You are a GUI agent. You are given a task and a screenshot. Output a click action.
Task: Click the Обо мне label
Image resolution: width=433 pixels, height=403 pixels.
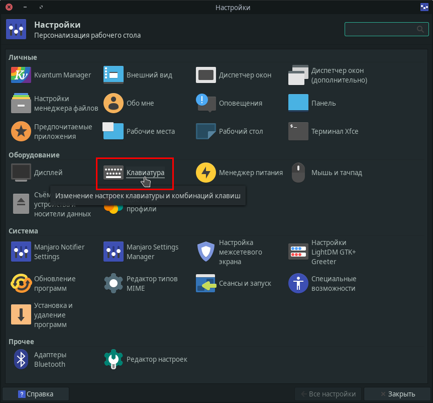140,103
